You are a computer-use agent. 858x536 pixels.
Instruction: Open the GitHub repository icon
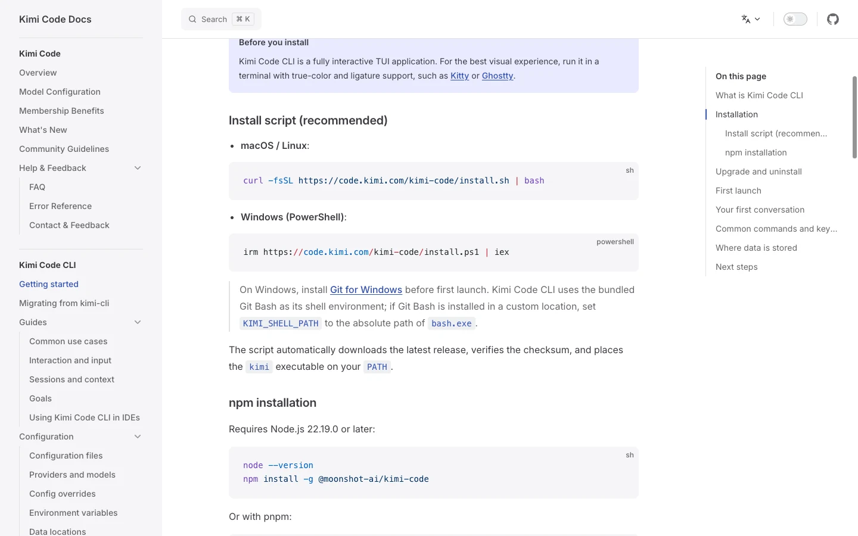(x=833, y=19)
